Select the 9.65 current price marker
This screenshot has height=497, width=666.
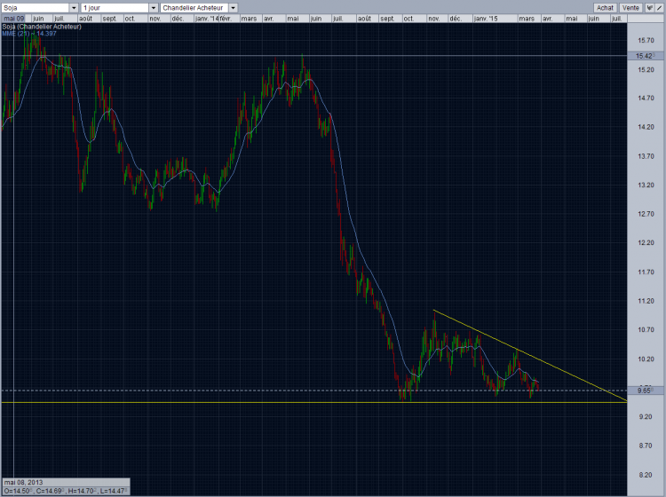[646, 390]
